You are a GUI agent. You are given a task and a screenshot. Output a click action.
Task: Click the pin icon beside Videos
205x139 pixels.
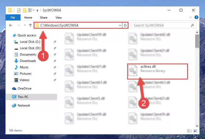click(55, 80)
